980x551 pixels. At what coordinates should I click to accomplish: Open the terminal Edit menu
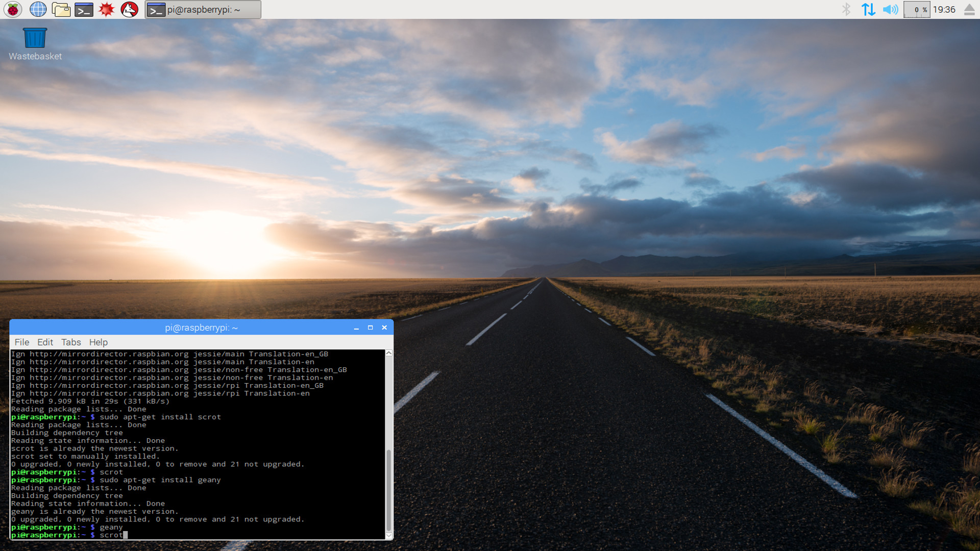45,342
